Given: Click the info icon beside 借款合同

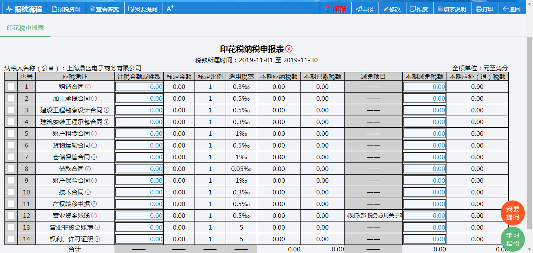Looking at the screenshot, I should tap(88, 169).
